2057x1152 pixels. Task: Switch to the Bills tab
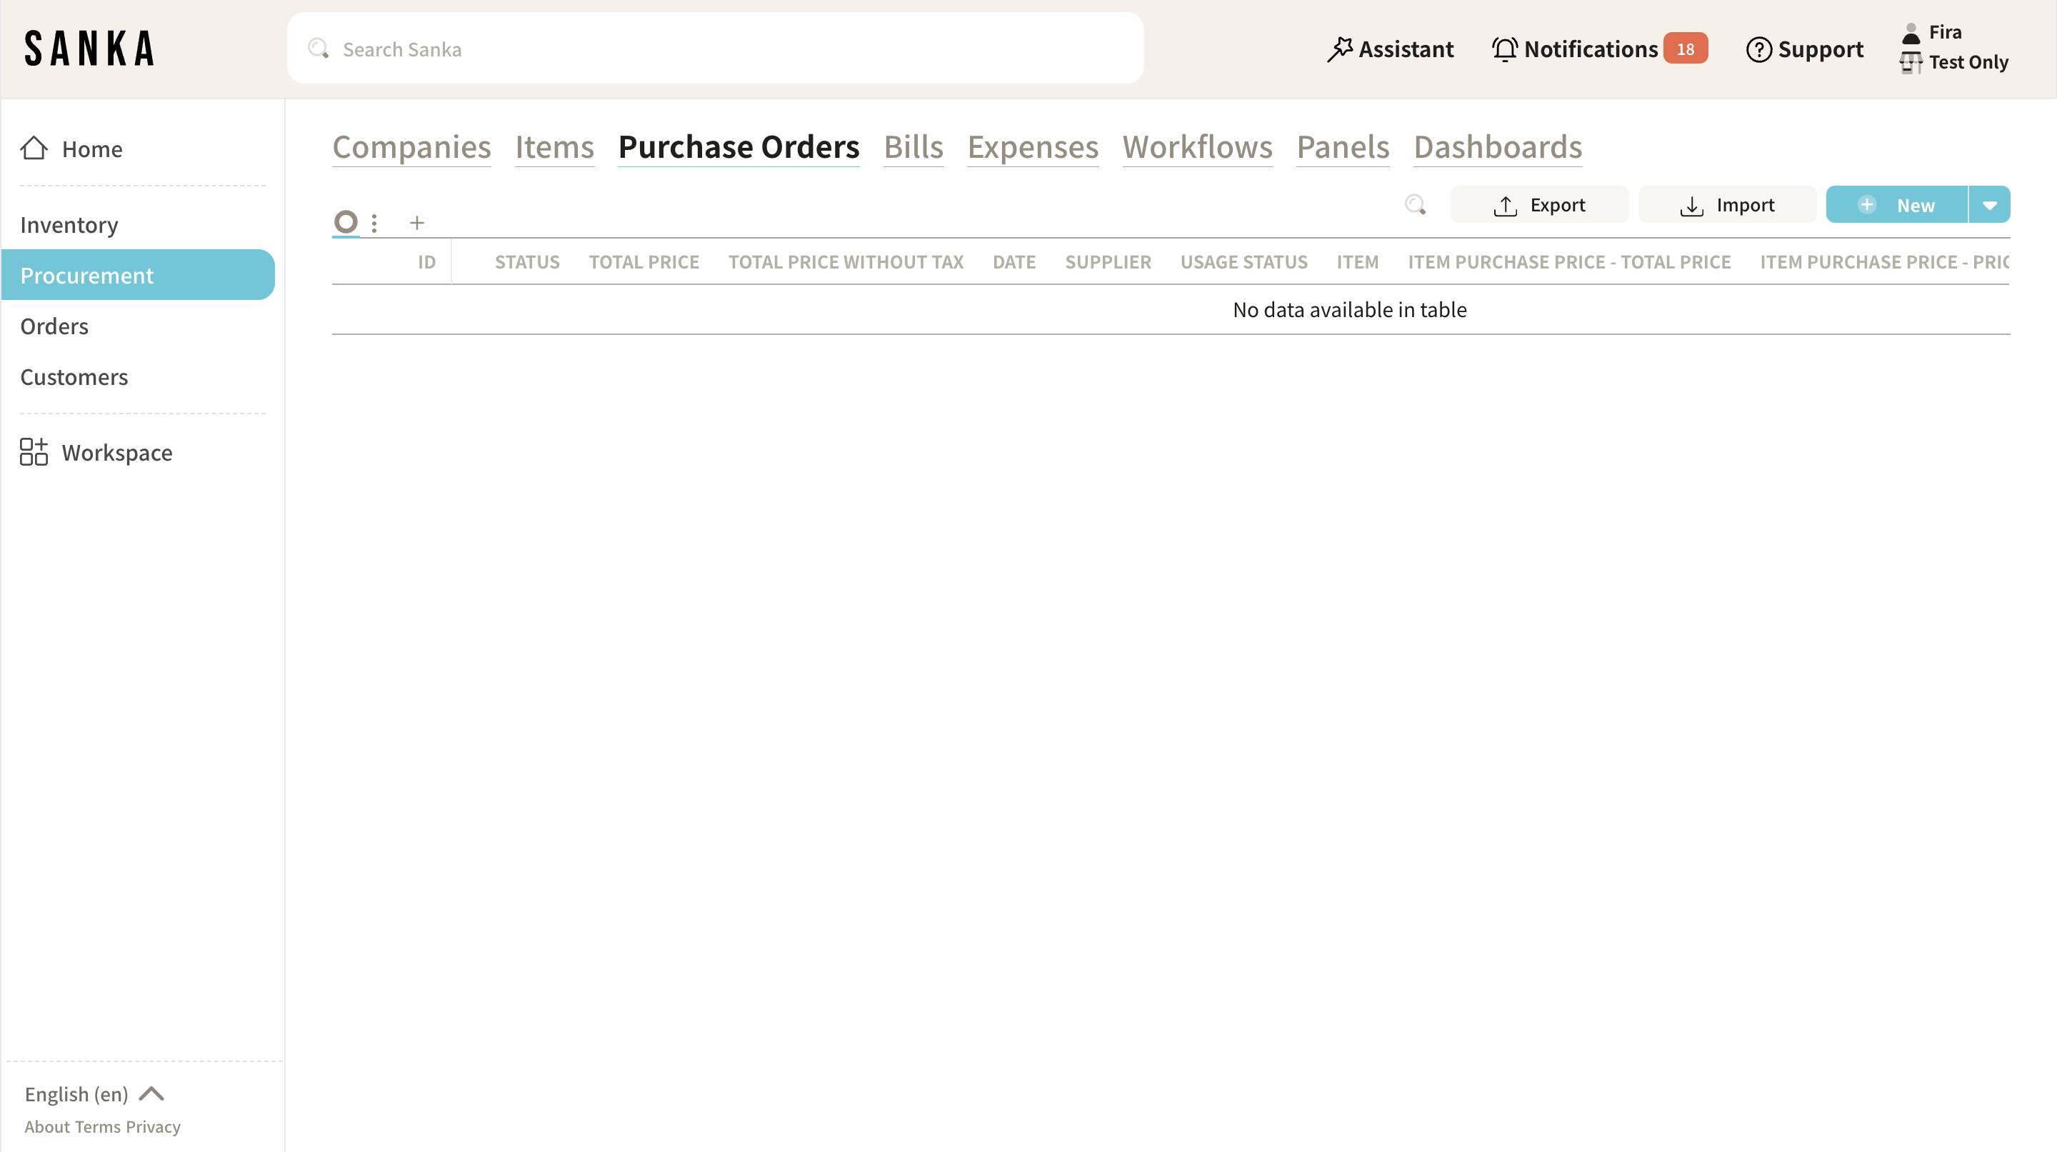pos(913,147)
